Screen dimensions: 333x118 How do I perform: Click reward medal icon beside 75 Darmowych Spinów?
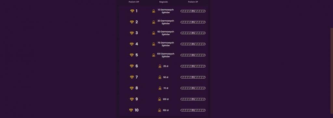[153, 44]
